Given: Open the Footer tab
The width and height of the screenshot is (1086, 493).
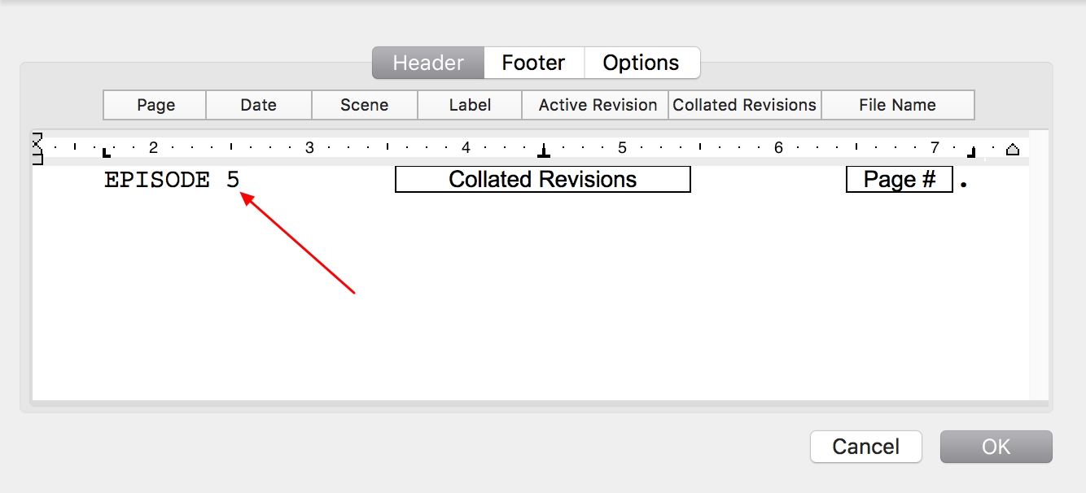Looking at the screenshot, I should 533,63.
